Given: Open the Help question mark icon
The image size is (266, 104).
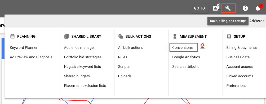Looking at the screenshot, I should (x=245, y=8).
